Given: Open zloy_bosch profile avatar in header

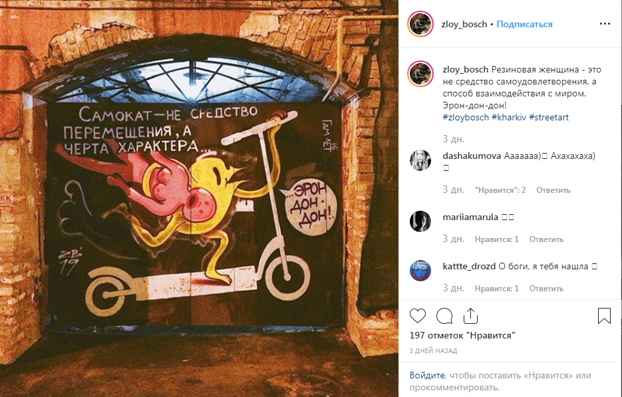Looking at the screenshot, I should tap(420, 24).
